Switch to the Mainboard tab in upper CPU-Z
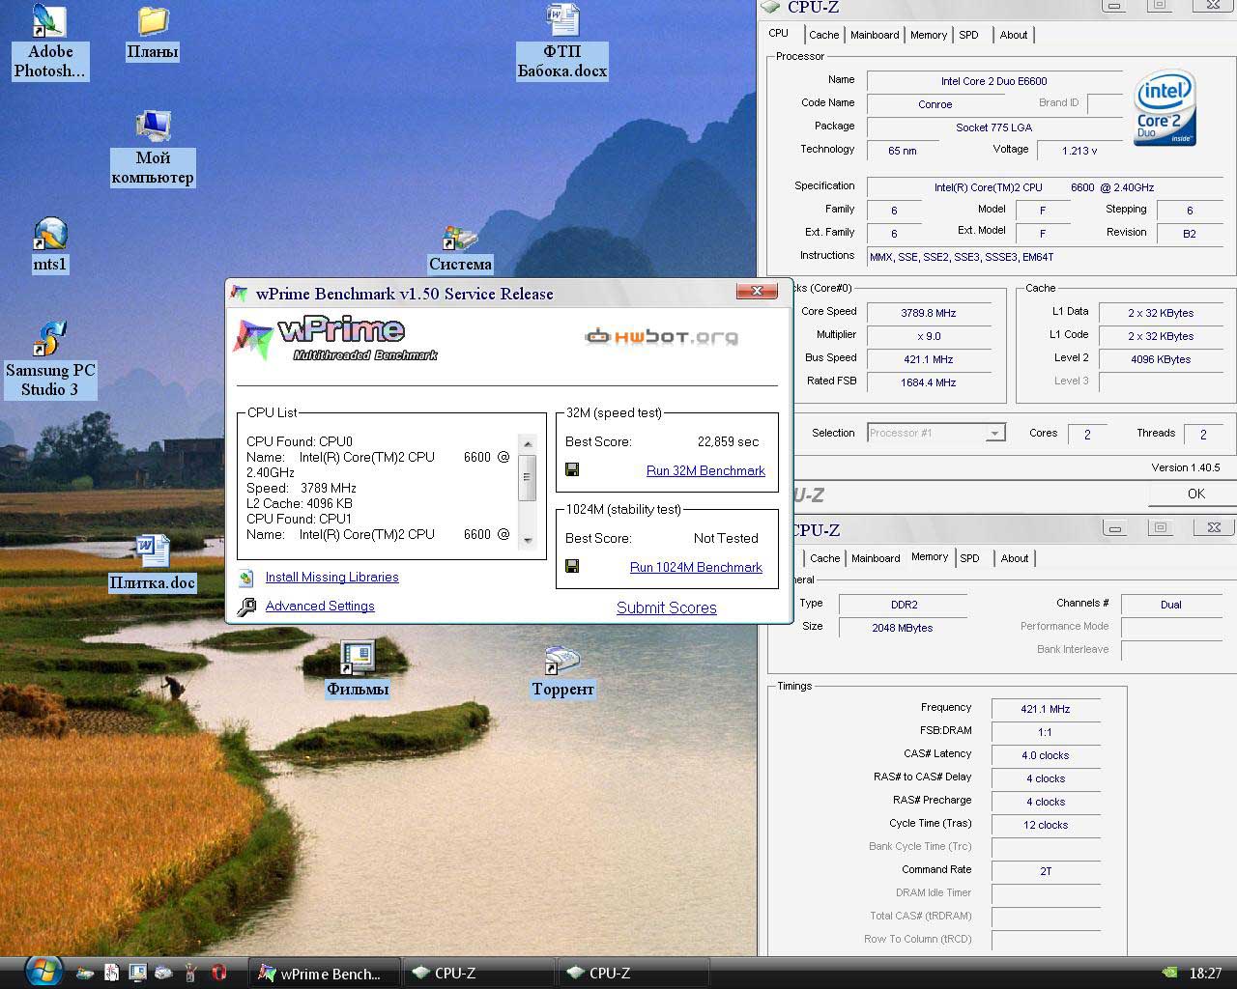This screenshot has height=989, width=1237. (x=875, y=35)
